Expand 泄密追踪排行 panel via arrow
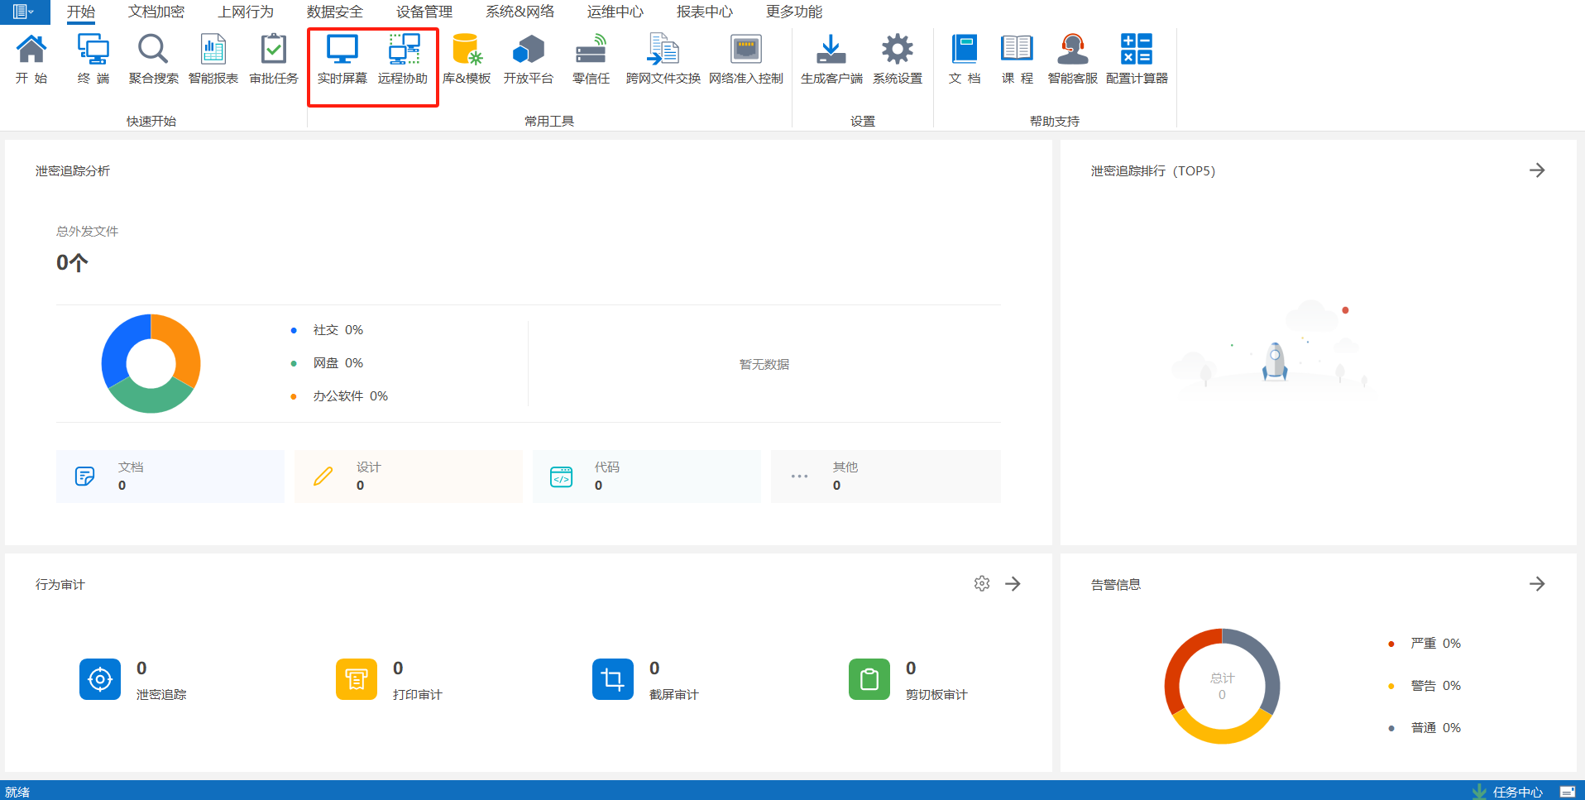Viewport: 1585px width, 800px height. pos(1537,170)
